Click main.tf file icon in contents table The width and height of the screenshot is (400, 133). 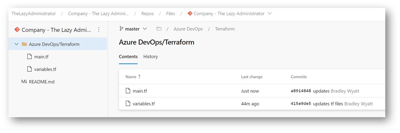point(128,91)
